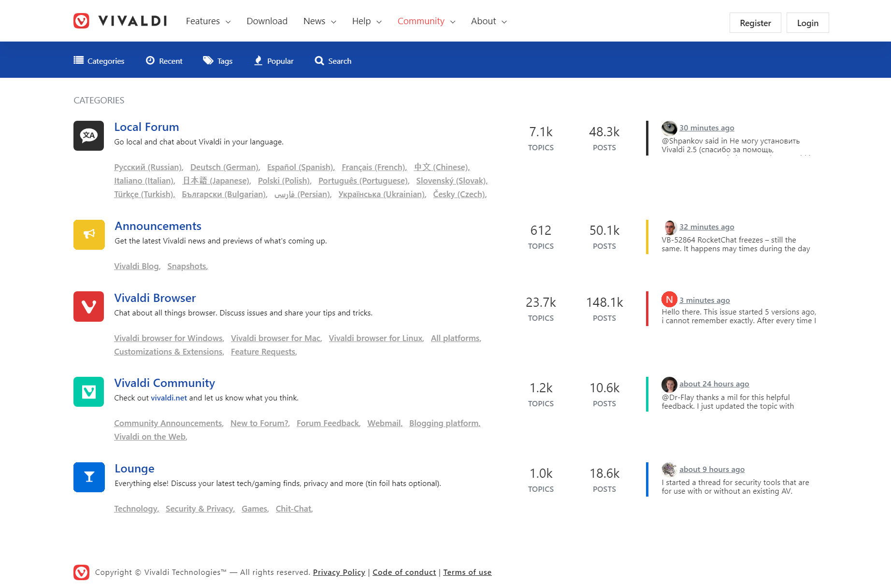891x585 pixels.
Task: Open the Forum Feedback subcategory
Action: 329,423
